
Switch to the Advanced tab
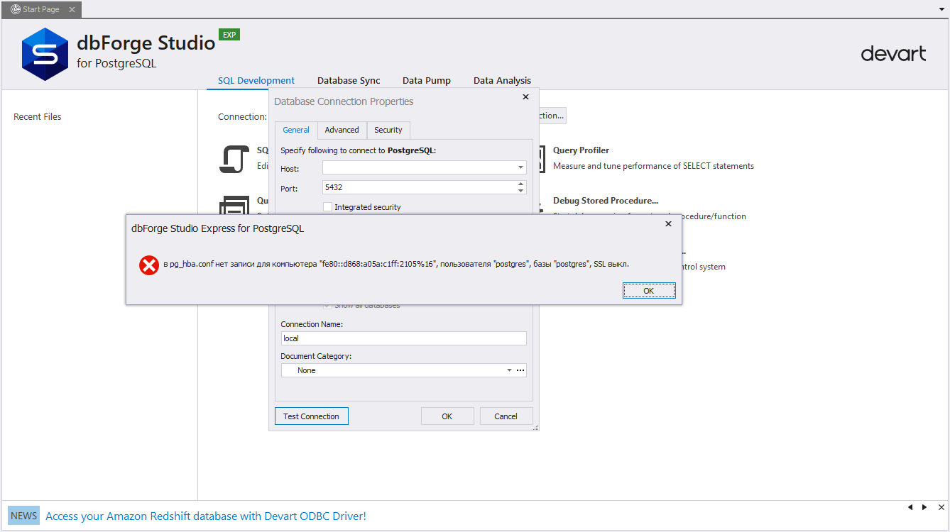click(342, 130)
